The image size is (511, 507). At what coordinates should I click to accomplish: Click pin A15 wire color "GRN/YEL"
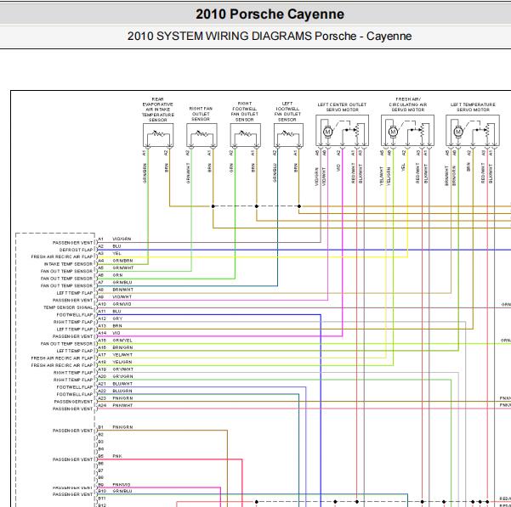(122, 341)
